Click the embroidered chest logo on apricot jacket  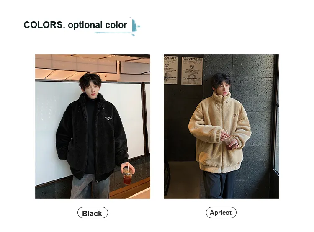click(235, 116)
